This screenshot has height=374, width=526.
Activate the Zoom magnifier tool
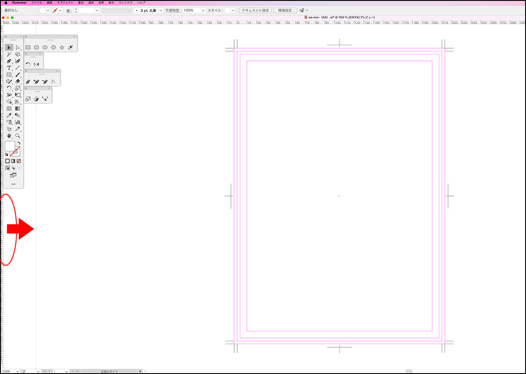click(x=18, y=136)
